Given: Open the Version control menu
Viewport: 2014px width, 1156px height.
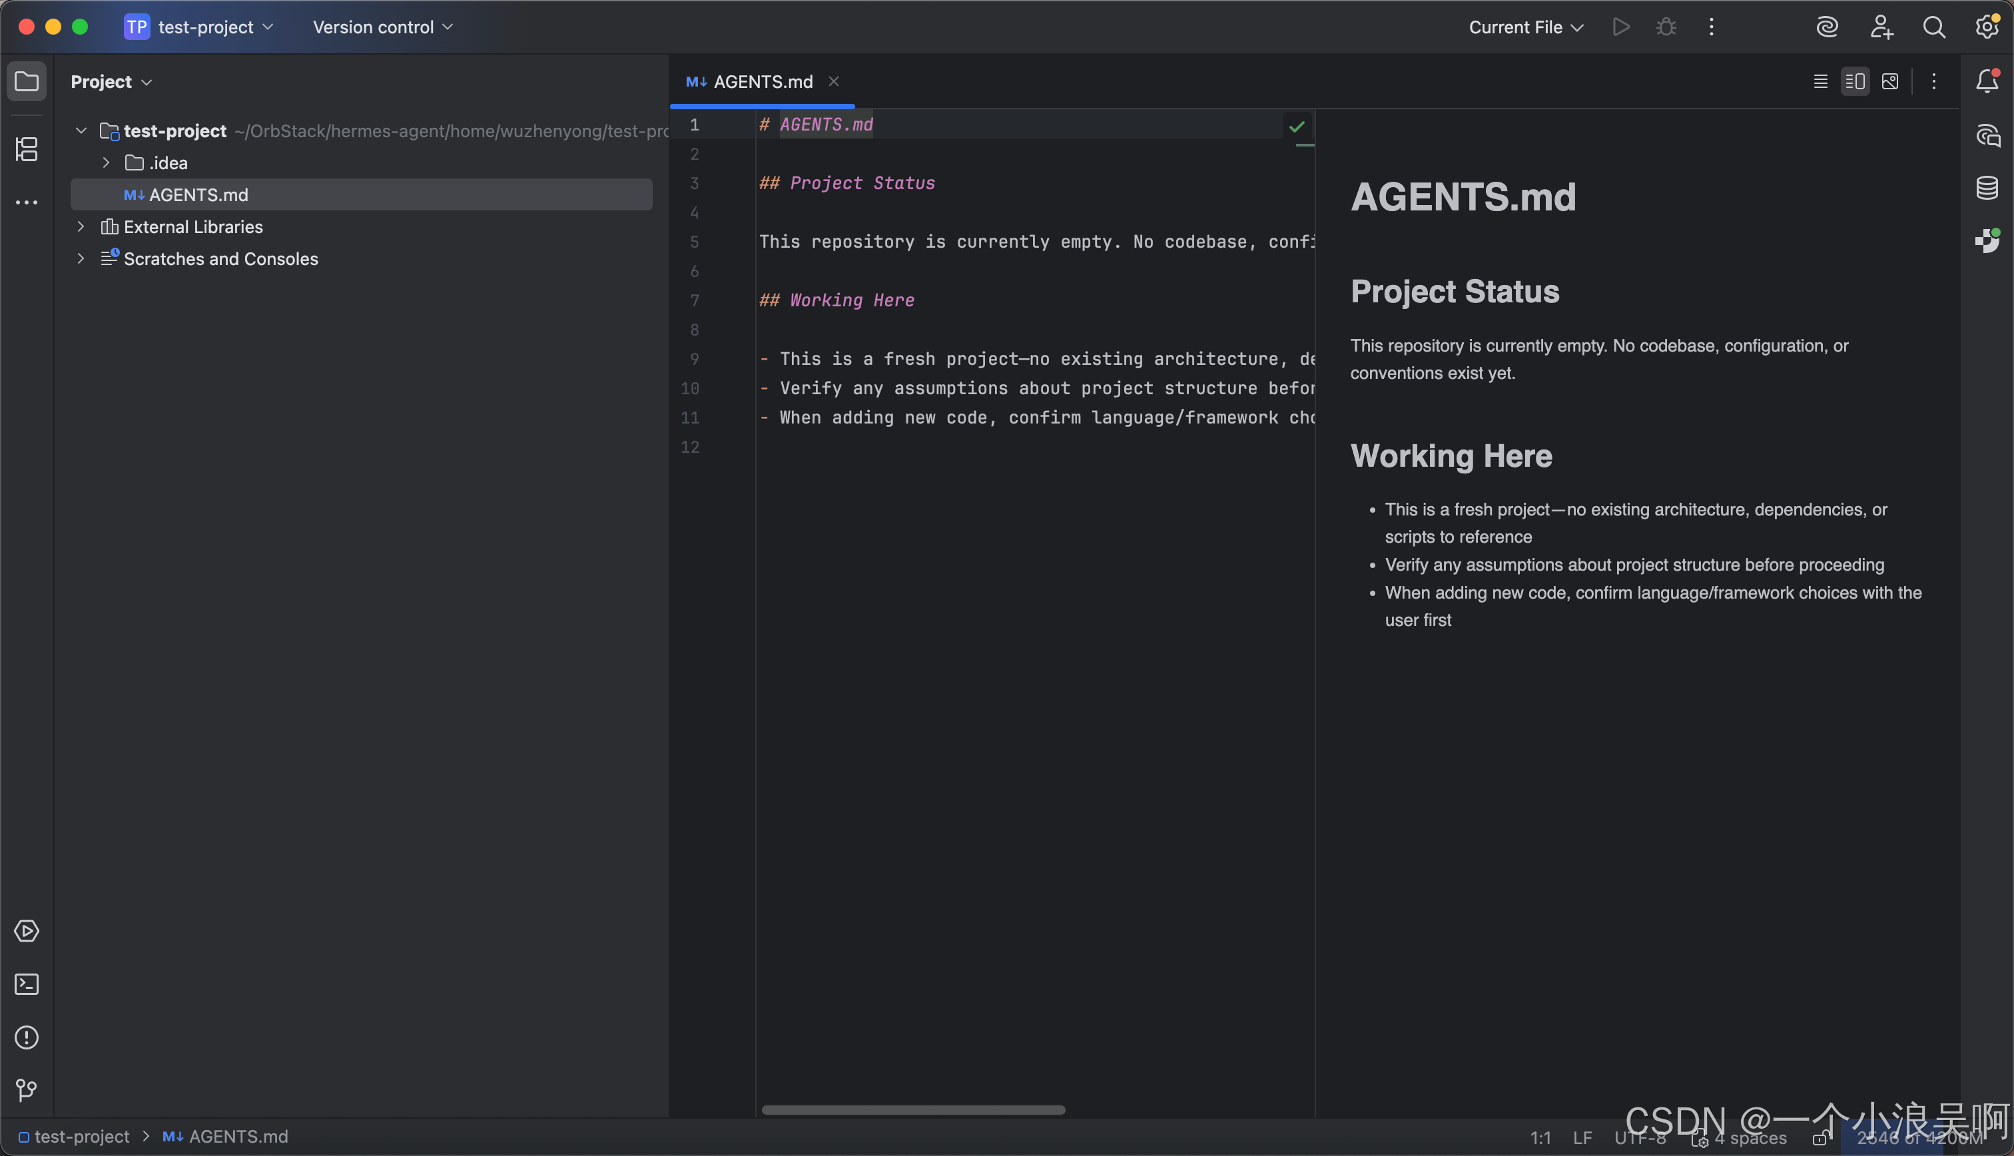Looking at the screenshot, I should (x=383, y=27).
